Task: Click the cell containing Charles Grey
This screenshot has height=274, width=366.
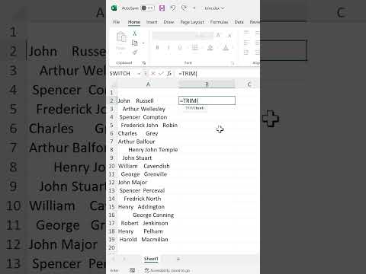Action: click(x=148, y=133)
